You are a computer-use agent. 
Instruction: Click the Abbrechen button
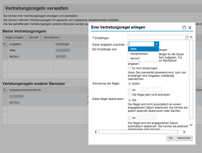pyautogui.click(x=184, y=138)
